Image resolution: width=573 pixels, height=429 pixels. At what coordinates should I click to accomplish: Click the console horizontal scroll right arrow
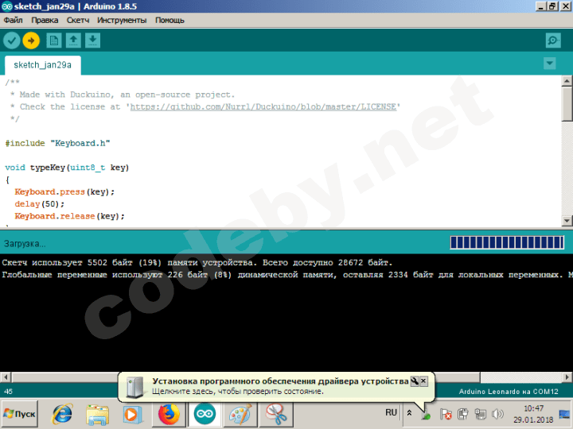click(567, 377)
